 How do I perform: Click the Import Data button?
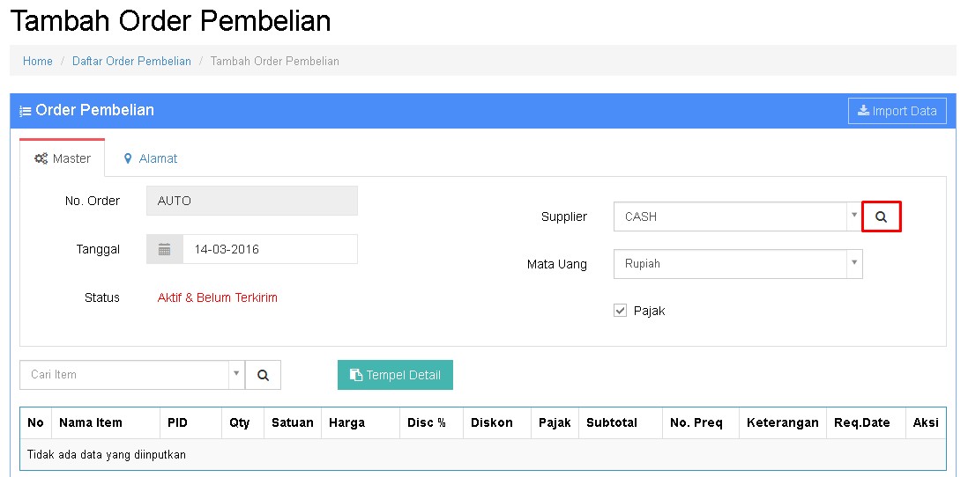pos(897,111)
